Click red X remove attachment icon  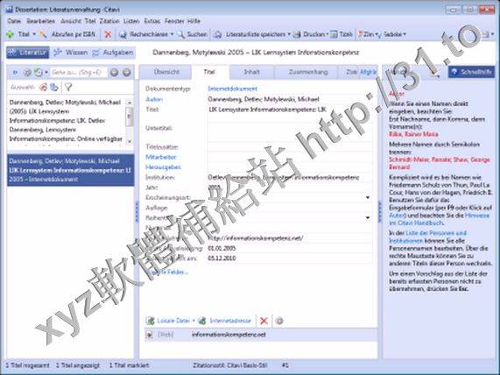[264, 321]
